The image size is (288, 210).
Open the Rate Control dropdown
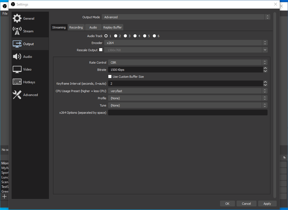tap(188, 63)
